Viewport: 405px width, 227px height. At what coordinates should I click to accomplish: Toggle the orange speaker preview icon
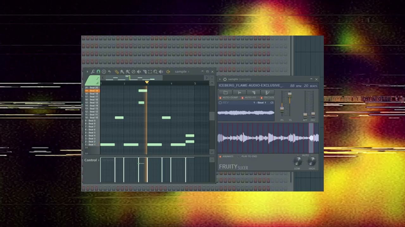click(168, 72)
